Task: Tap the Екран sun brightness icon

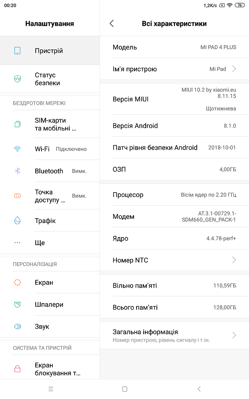Action: pos(17,283)
